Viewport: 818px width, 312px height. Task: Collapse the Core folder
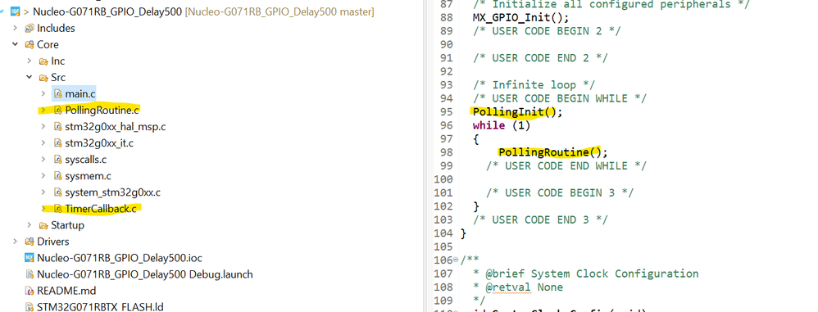pyautogui.click(x=16, y=44)
